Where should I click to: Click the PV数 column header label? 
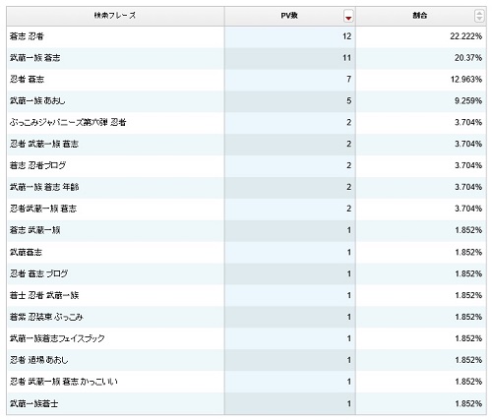click(x=289, y=16)
